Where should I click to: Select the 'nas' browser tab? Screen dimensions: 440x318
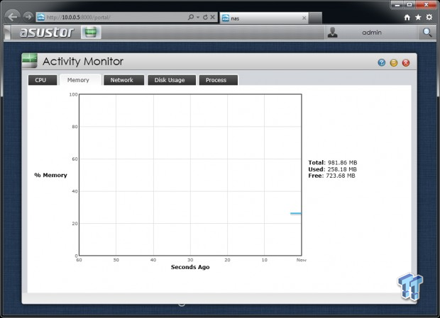click(264, 18)
